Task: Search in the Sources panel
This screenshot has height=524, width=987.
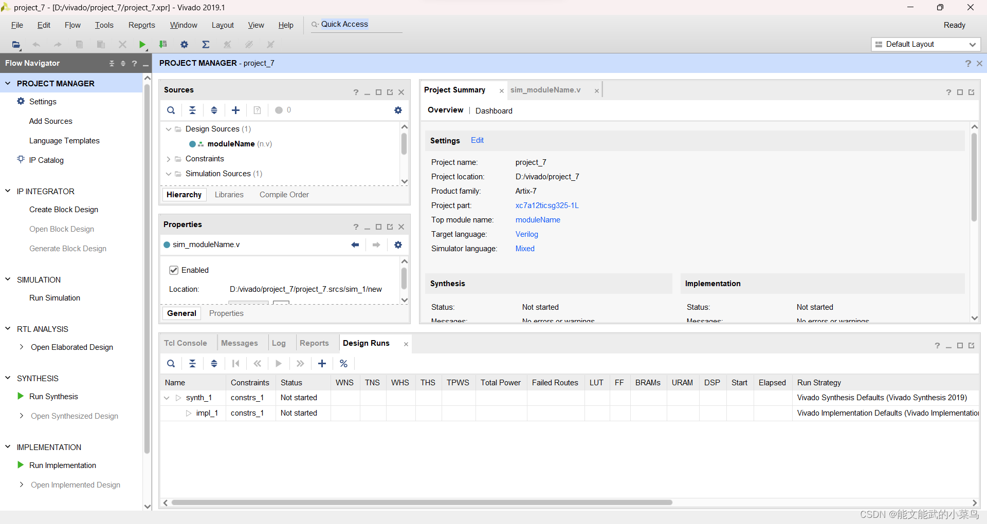Action: click(x=171, y=110)
